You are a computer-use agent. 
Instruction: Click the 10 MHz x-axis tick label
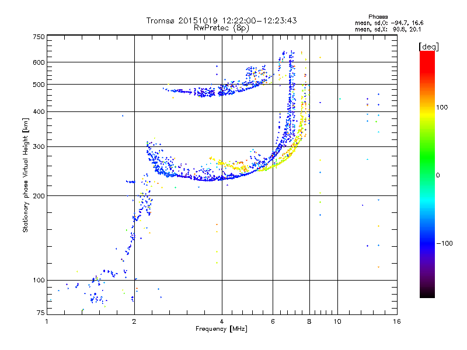coord(337,321)
